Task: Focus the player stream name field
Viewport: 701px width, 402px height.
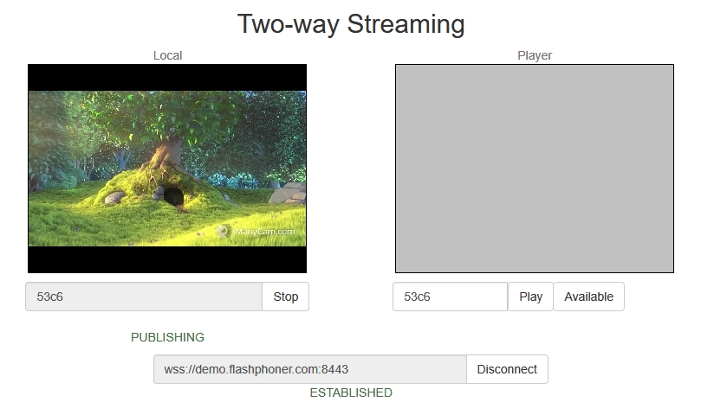Action: pos(450,297)
